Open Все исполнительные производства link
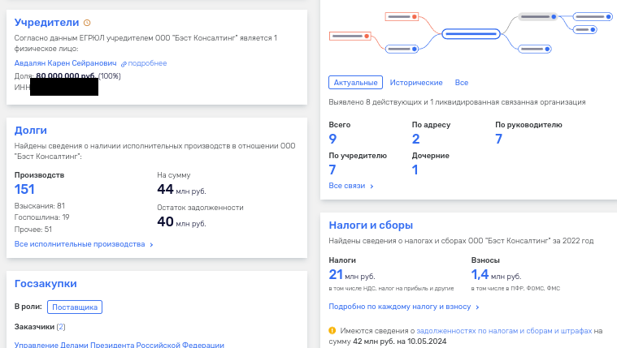617x348 pixels. click(80, 244)
